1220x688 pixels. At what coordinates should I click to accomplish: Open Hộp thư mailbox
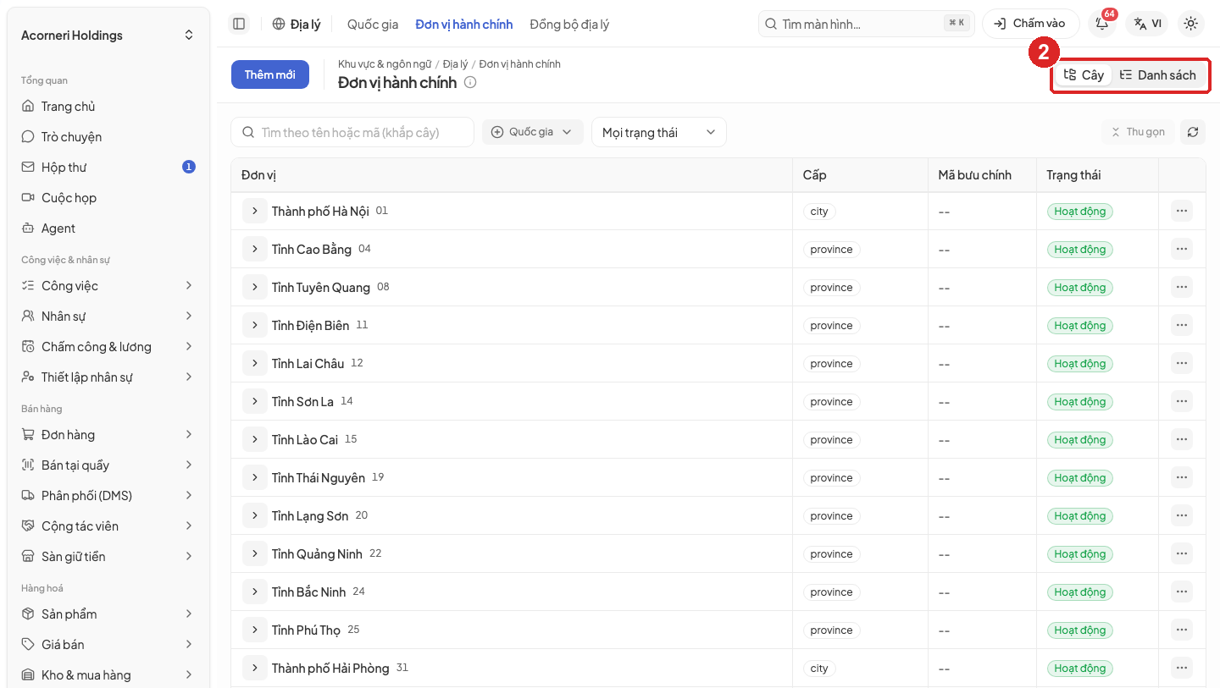tap(108, 168)
